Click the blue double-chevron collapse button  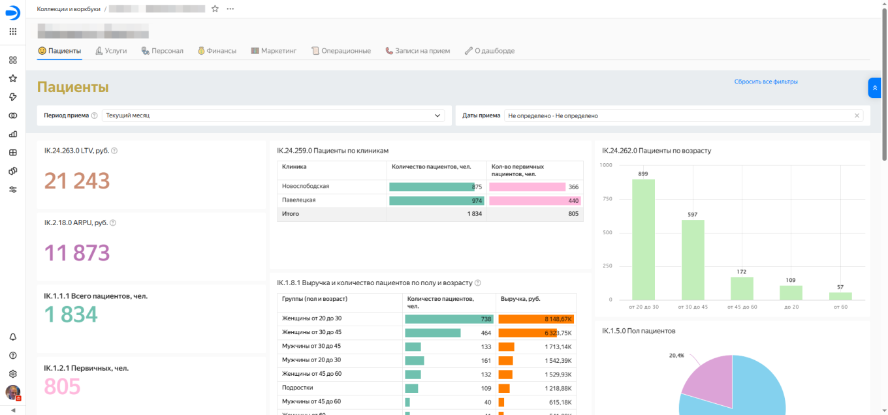coord(874,87)
